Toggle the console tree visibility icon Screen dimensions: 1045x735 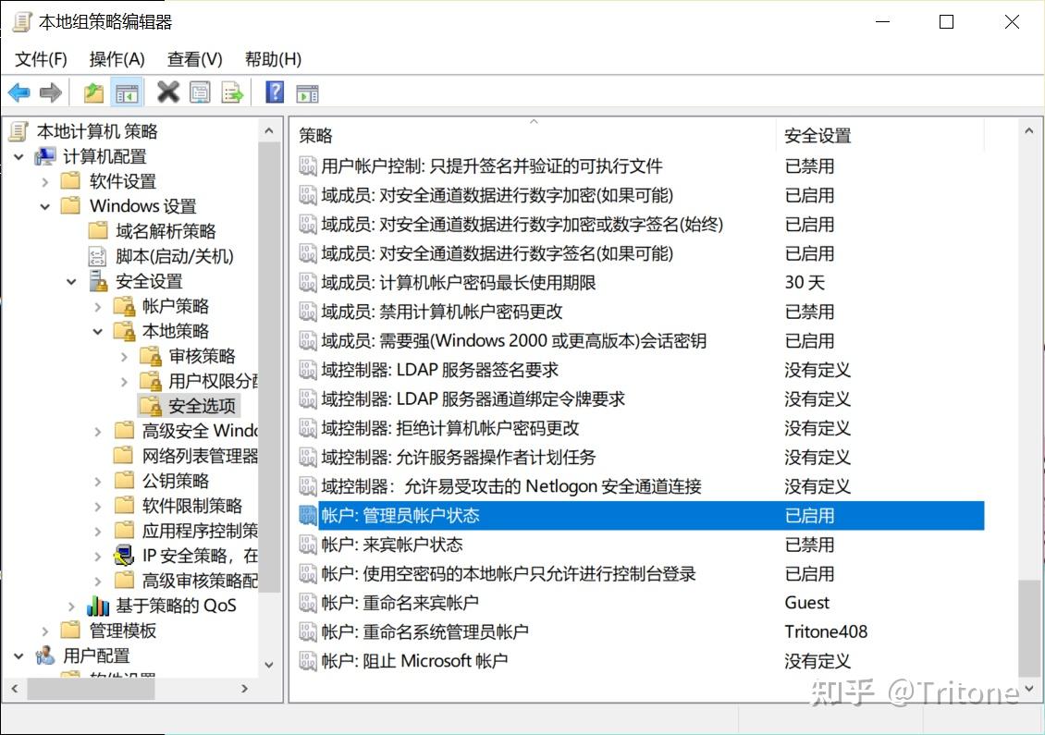point(127,92)
